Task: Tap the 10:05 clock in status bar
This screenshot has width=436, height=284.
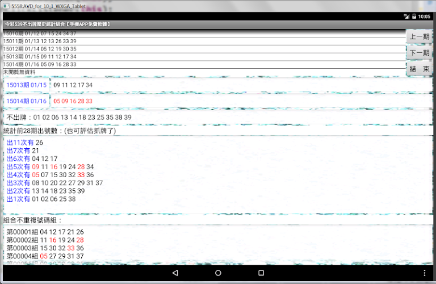Action: click(x=424, y=16)
